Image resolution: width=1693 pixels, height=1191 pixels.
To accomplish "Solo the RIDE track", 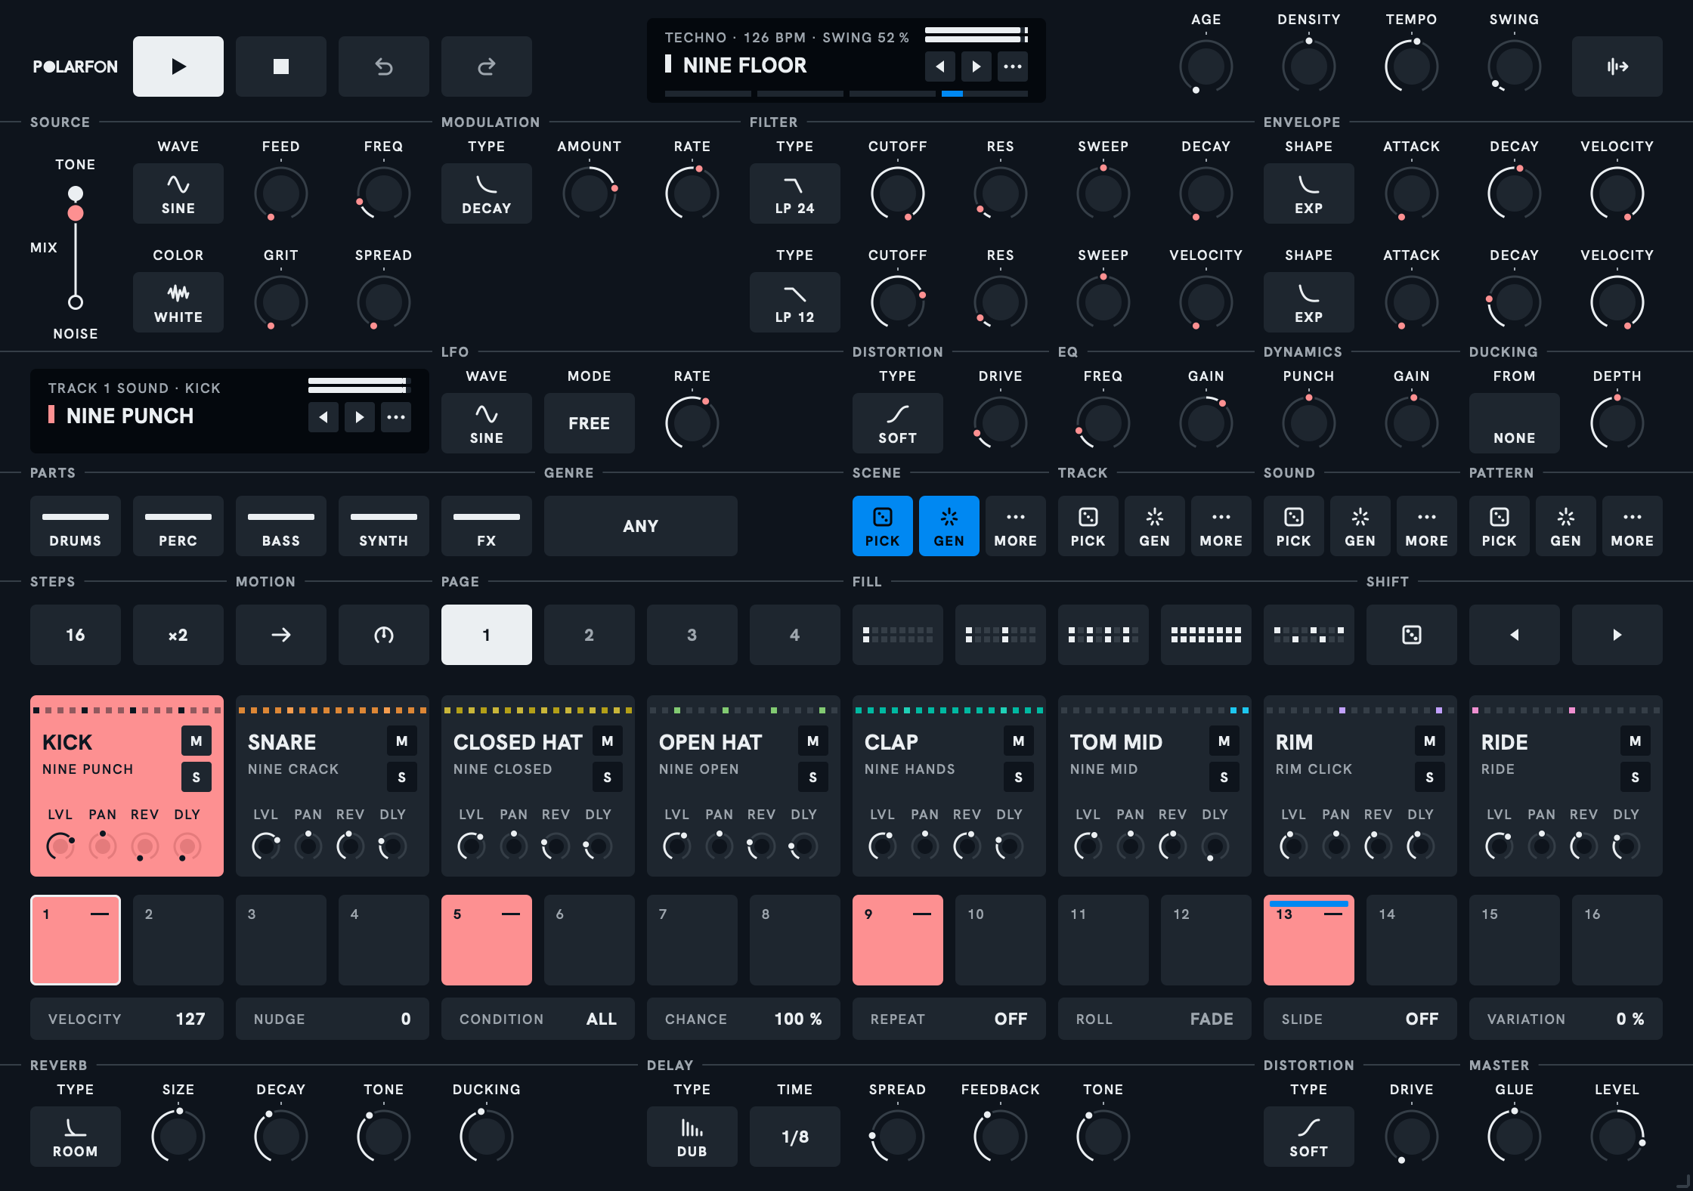I will click(x=1636, y=777).
